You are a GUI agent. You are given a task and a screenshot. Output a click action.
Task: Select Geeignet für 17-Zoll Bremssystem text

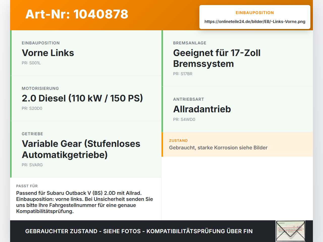pyautogui.click(x=217, y=58)
